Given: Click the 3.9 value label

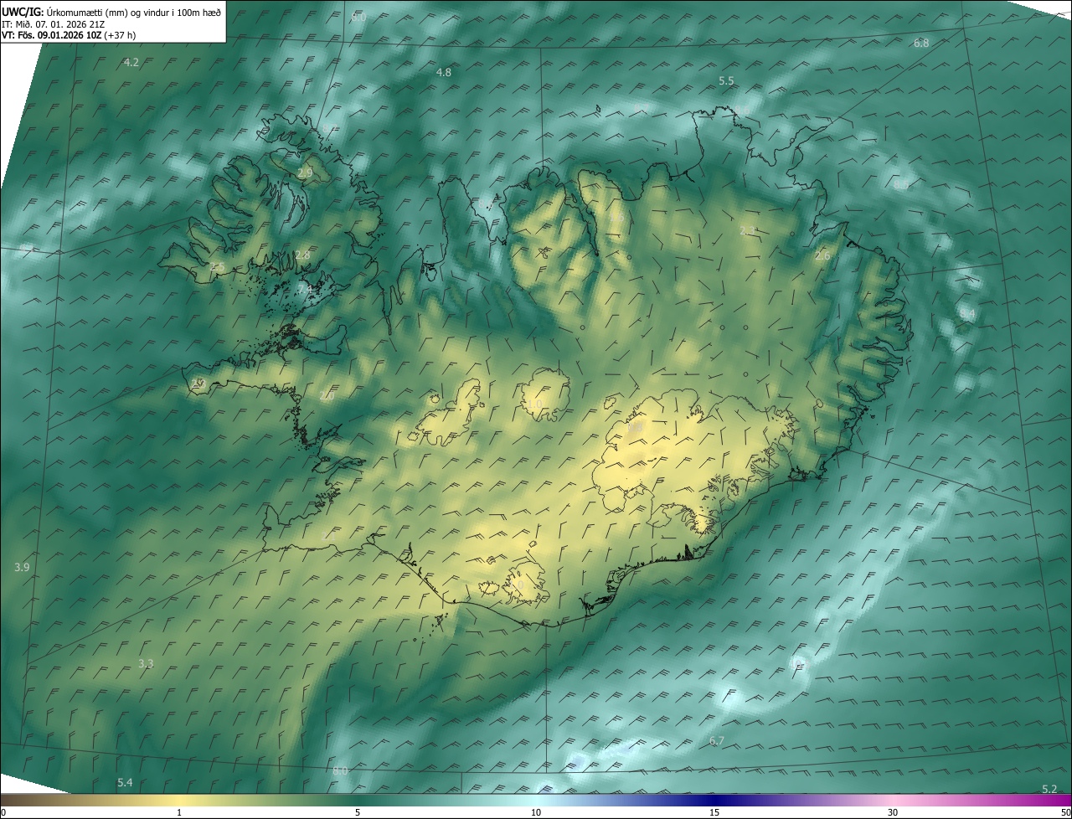Looking at the screenshot, I should 23,568.
